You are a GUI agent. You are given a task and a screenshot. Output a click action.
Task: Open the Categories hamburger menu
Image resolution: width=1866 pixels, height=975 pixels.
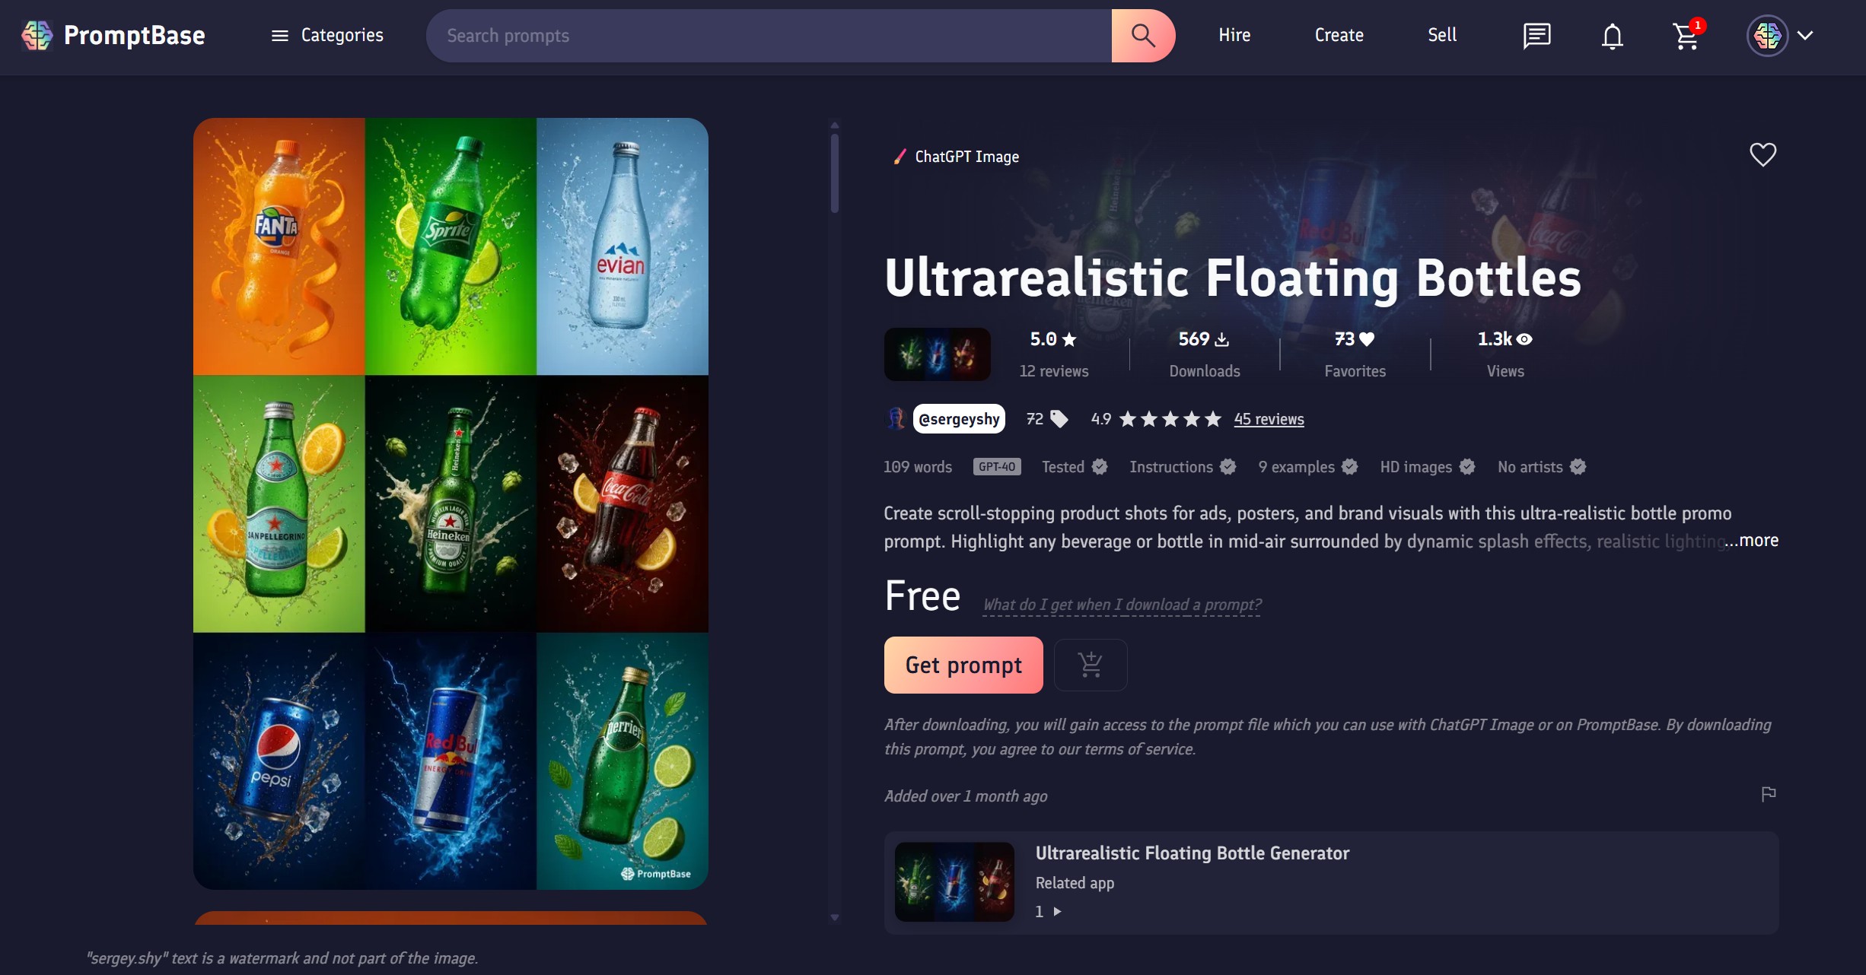[x=327, y=35]
